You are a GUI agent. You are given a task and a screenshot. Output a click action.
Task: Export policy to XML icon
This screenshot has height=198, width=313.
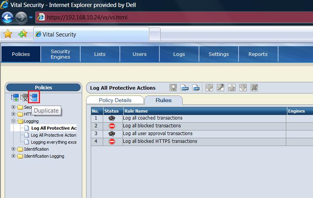pyautogui.click(x=196, y=88)
